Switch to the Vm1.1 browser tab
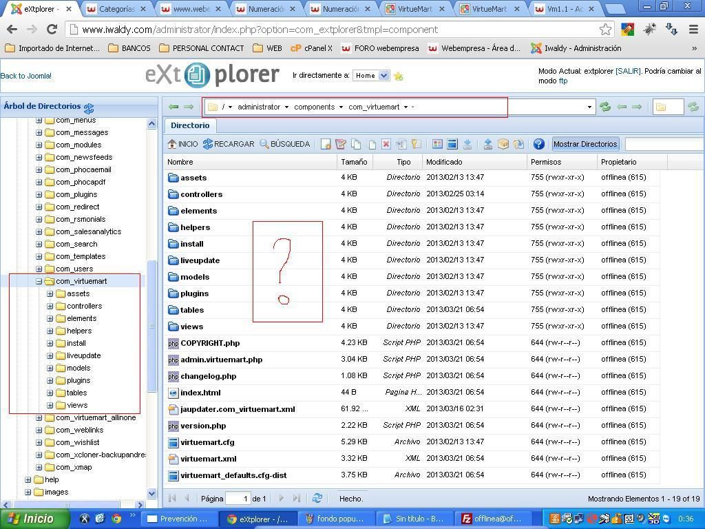Screen dimensions: 705x529 [x=566, y=8]
